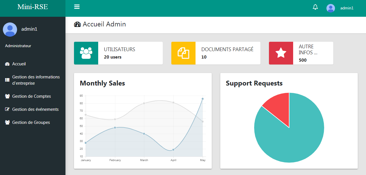Click the blue January data point near 28
Image resolution: width=366 pixels, height=175 pixels.
pyautogui.click(x=86, y=143)
